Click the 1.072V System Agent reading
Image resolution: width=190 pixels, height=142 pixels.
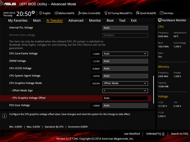point(96,76)
